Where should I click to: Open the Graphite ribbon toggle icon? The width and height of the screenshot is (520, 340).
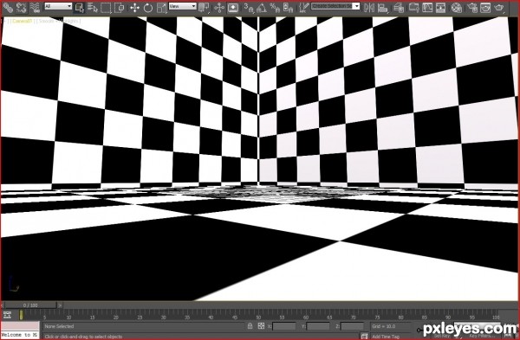[414, 7]
